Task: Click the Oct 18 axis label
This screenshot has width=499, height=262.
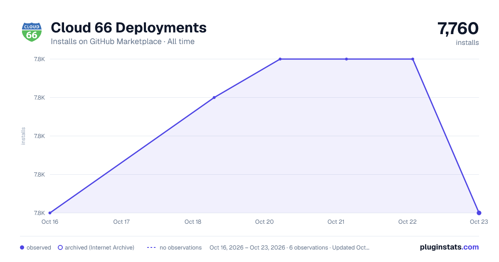Action: pyautogui.click(x=193, y=222)
